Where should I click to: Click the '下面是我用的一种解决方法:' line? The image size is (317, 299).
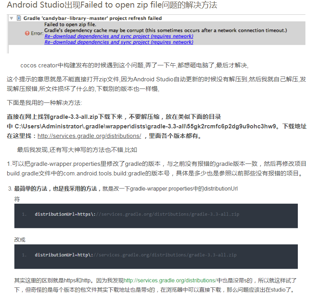coord(44,103)
